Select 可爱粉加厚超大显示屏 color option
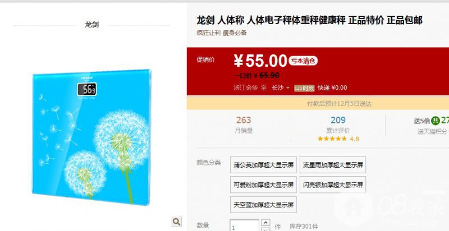This screenshot has height=231, width=449. click(x=263, y=184)
